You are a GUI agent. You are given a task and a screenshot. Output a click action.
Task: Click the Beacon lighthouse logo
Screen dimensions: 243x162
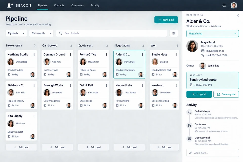click(x=10, y=5)
